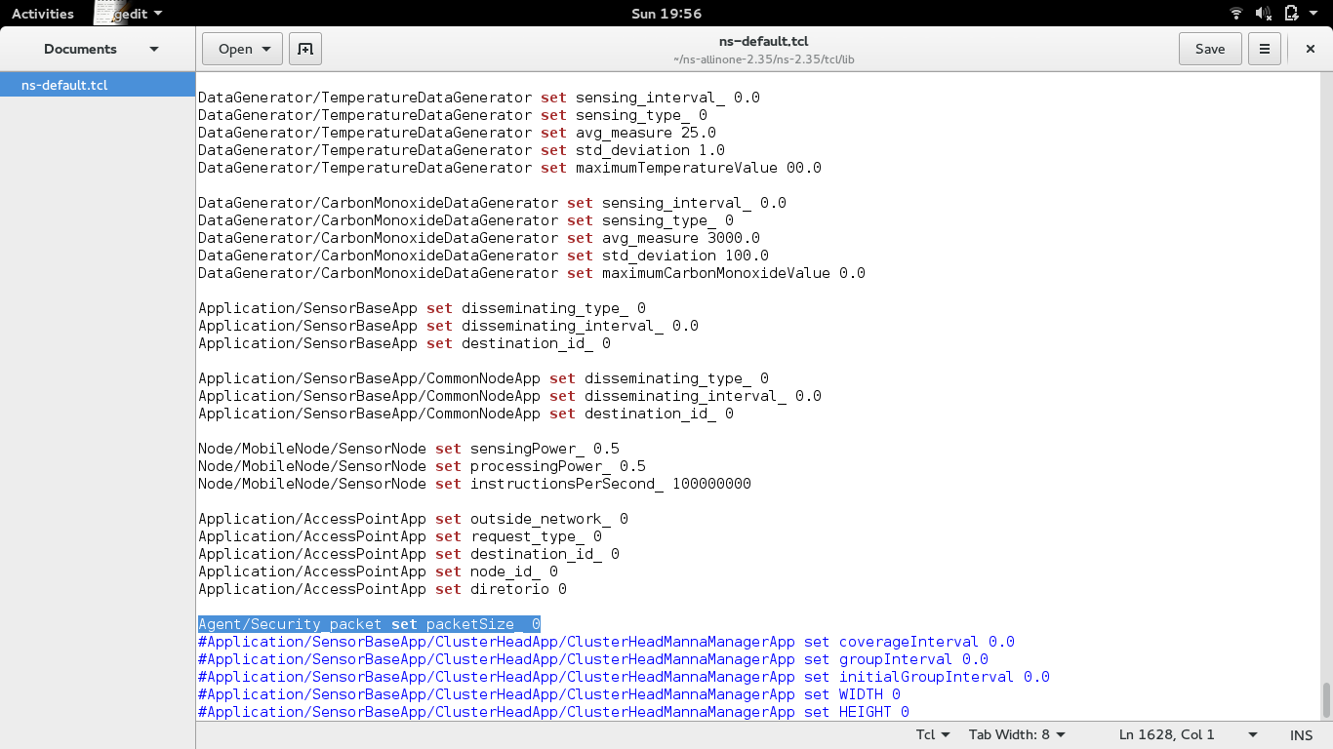Viewport: 1333px width, 749px height.
Task: Open the system menu arrow at top right
Action: [x=1313, y=14]
